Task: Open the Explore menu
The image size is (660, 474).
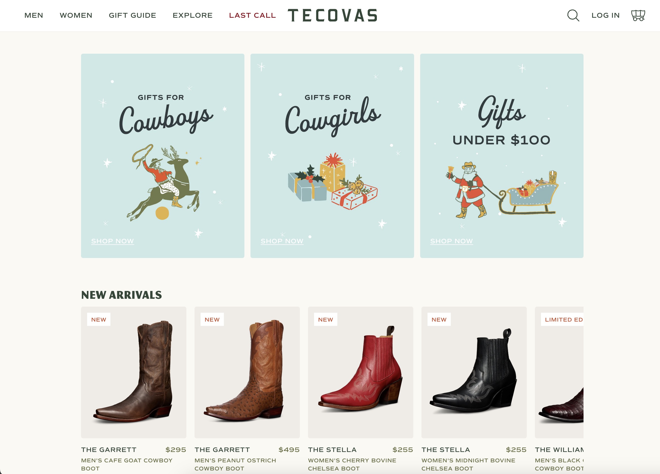Action: (x=193, y=15)
